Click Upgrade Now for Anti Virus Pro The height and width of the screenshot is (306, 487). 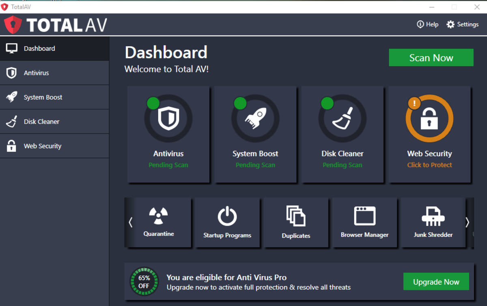pyautogui.click(x=436, y=281)
